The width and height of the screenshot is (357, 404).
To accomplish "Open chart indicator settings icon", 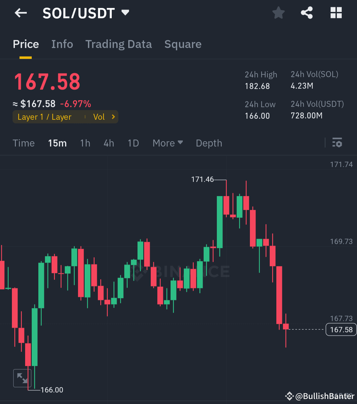I will [x=337, y=143].
